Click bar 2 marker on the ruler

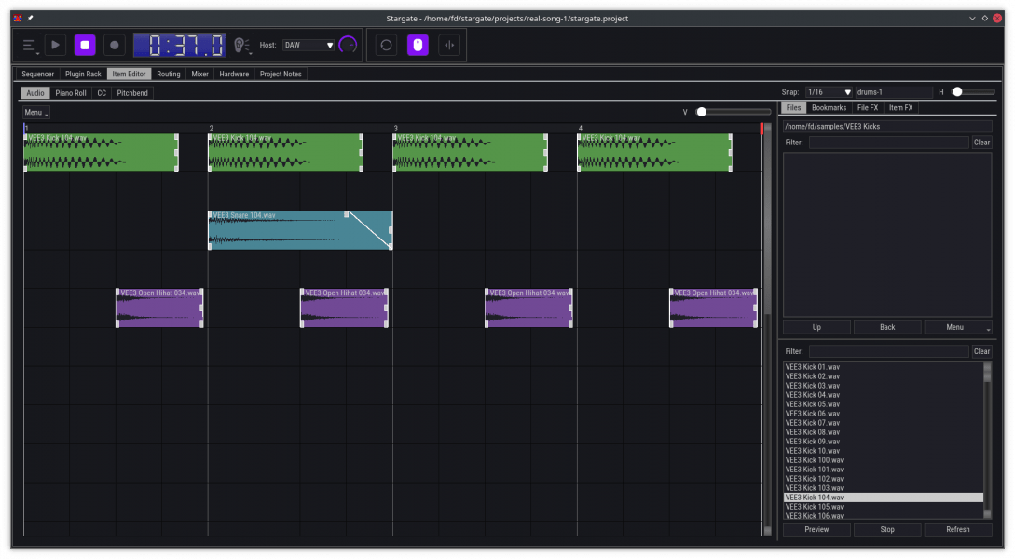point(211,129)
